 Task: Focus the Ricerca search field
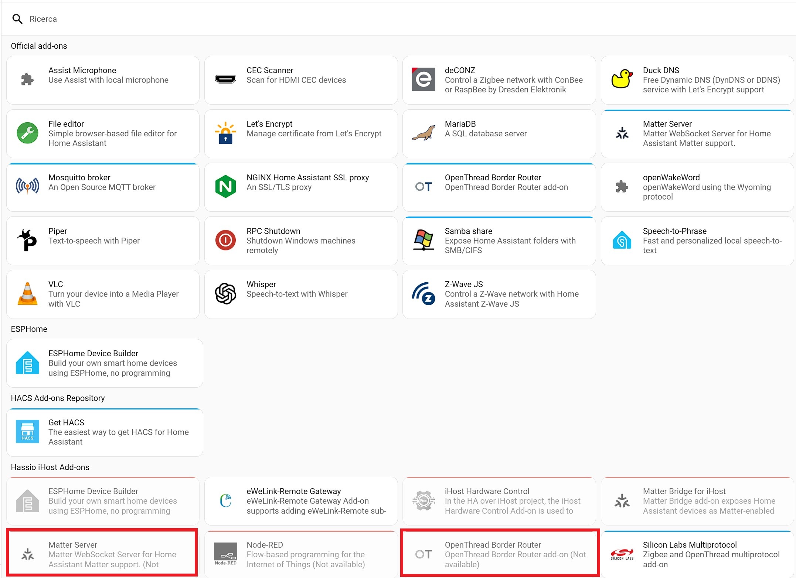[406, 19]
